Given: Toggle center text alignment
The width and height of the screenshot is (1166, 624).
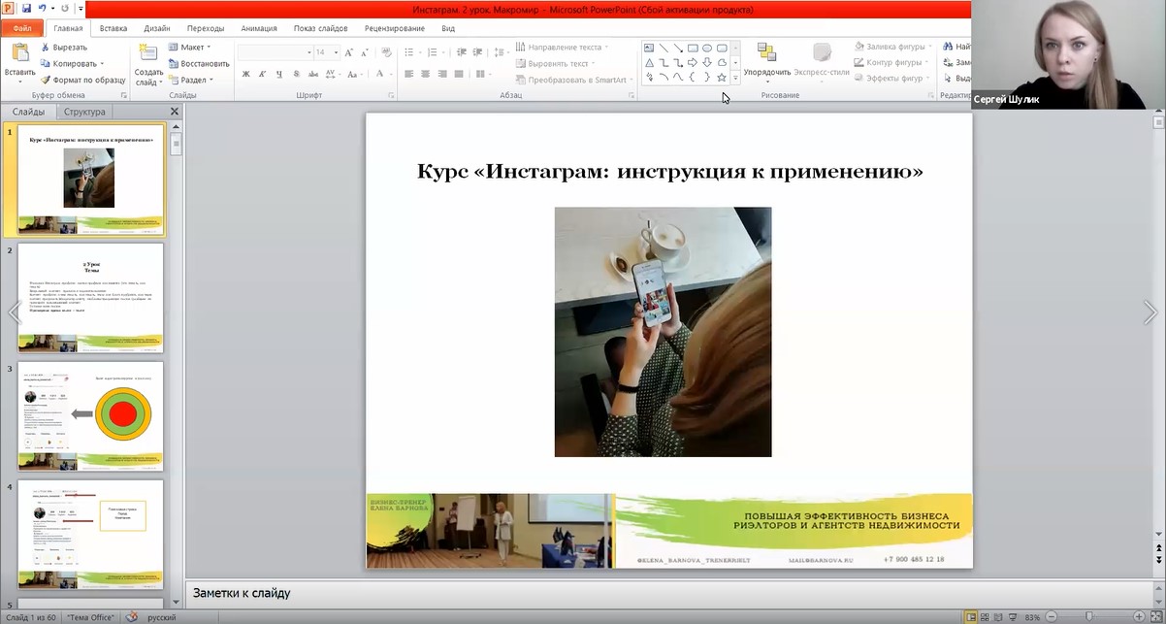Looking at the screenshot, I should [x=426, y=74].
